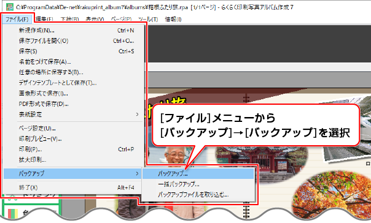Choose 任意の場所に保存する(B)...
Viewport: 371px width, 223px height.
tap(73, 72)
